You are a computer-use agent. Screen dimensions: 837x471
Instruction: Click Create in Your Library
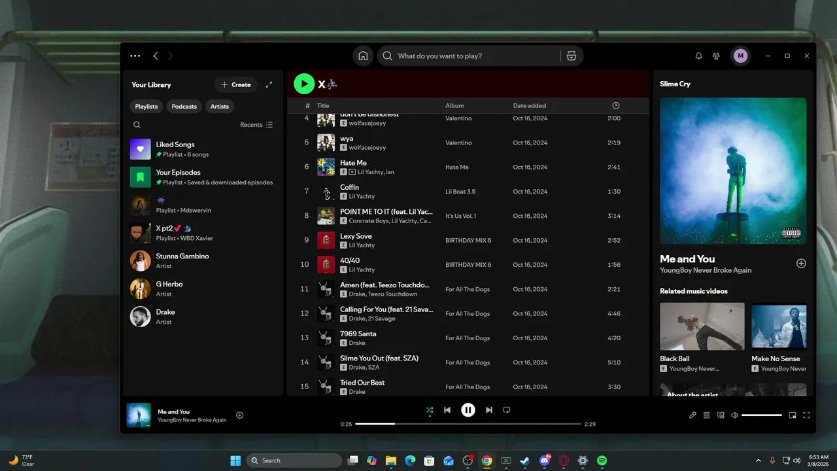[x=236, y=84]
